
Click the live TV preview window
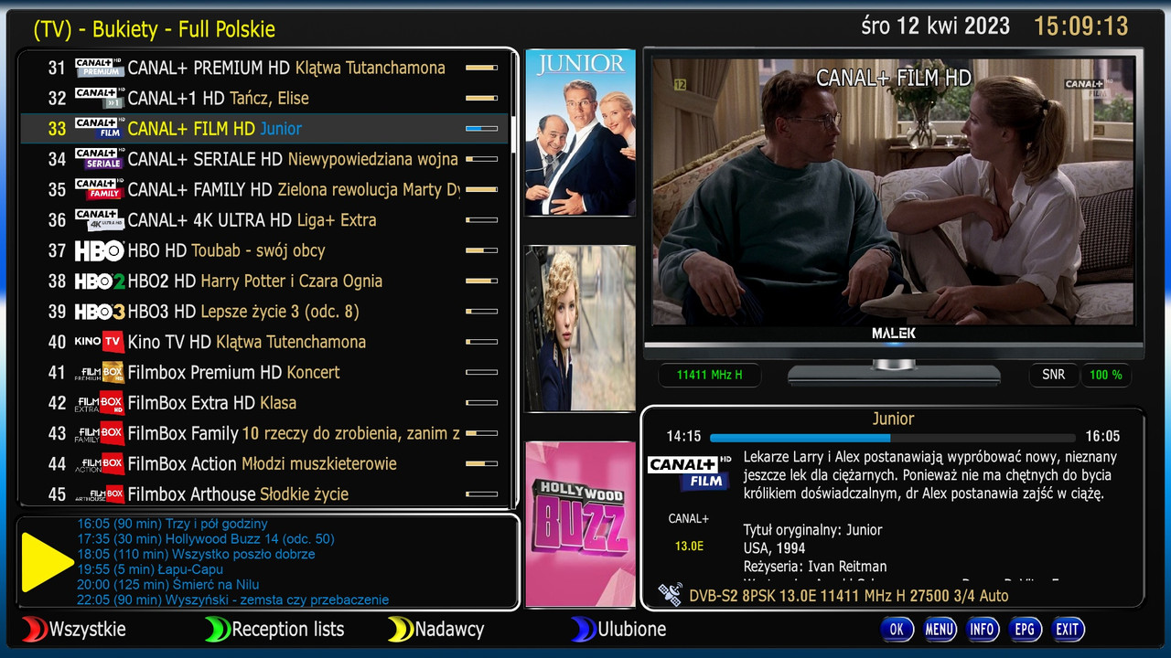(893, 191)
